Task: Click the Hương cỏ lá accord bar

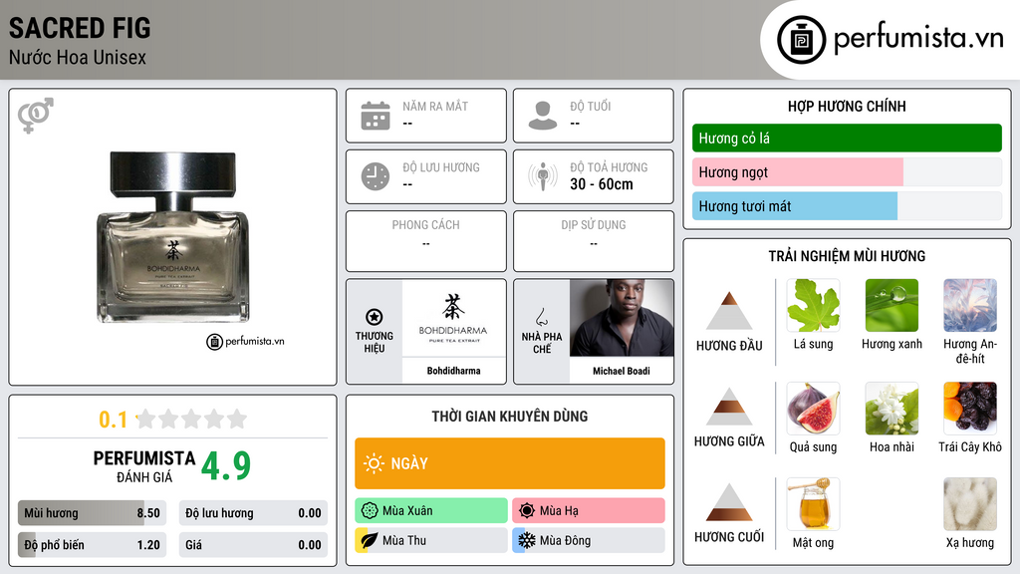Action: click(x=847, y=138)
